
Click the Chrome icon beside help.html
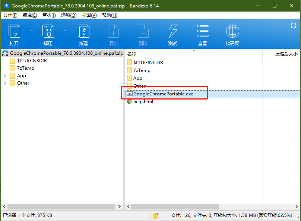point(130,102)
